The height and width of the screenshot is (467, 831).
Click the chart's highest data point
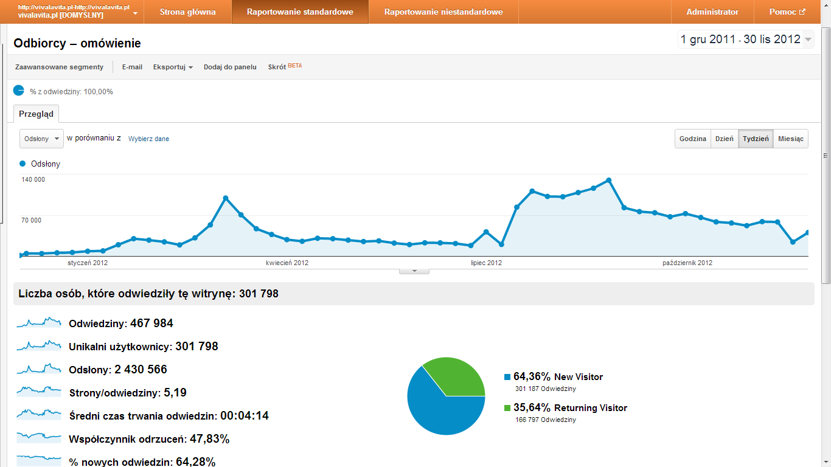[x=608, y=180]
